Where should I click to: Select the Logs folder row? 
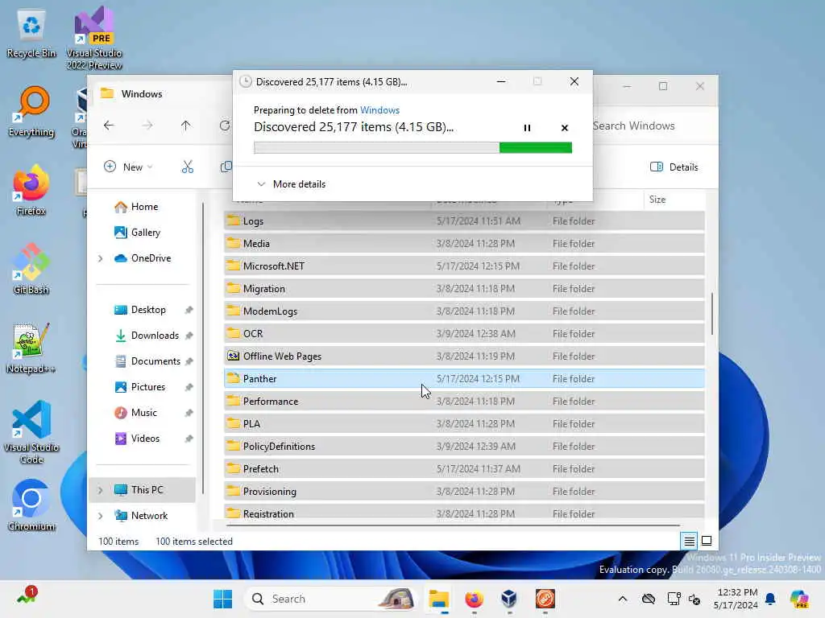464,221
